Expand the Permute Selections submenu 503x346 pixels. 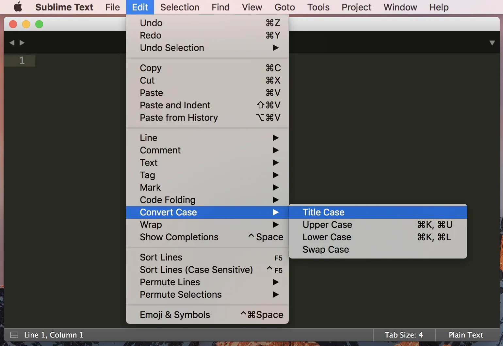coord(207,294)
